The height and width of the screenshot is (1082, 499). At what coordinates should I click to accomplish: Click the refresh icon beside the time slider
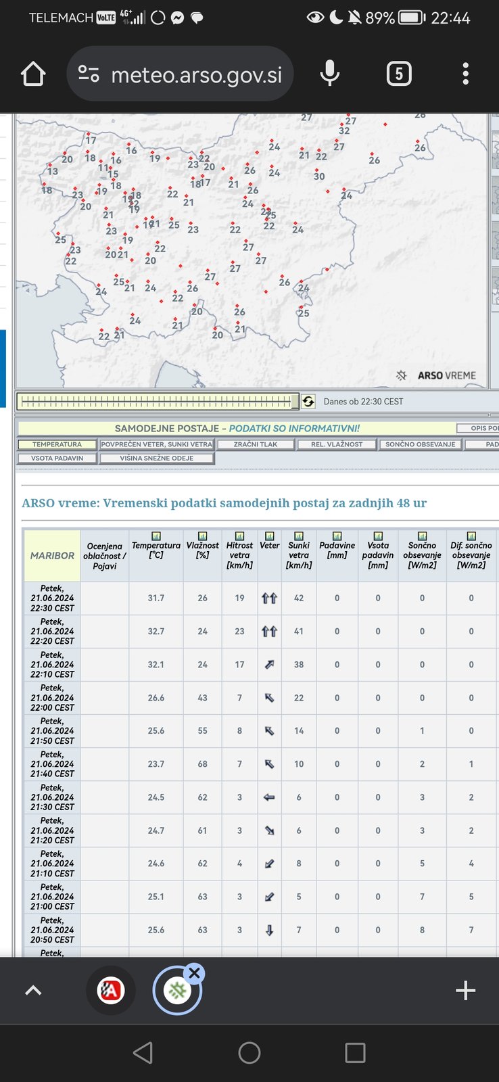[x=308, y=402]
